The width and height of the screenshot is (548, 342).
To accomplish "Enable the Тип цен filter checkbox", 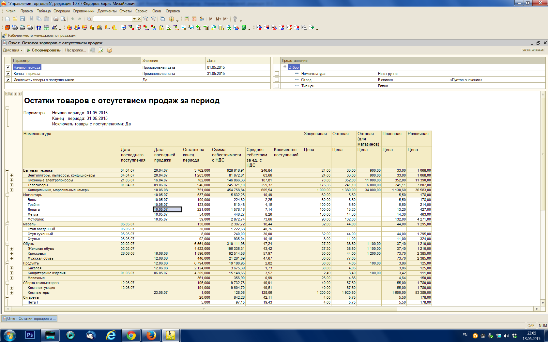I will [x=277, y=86].
